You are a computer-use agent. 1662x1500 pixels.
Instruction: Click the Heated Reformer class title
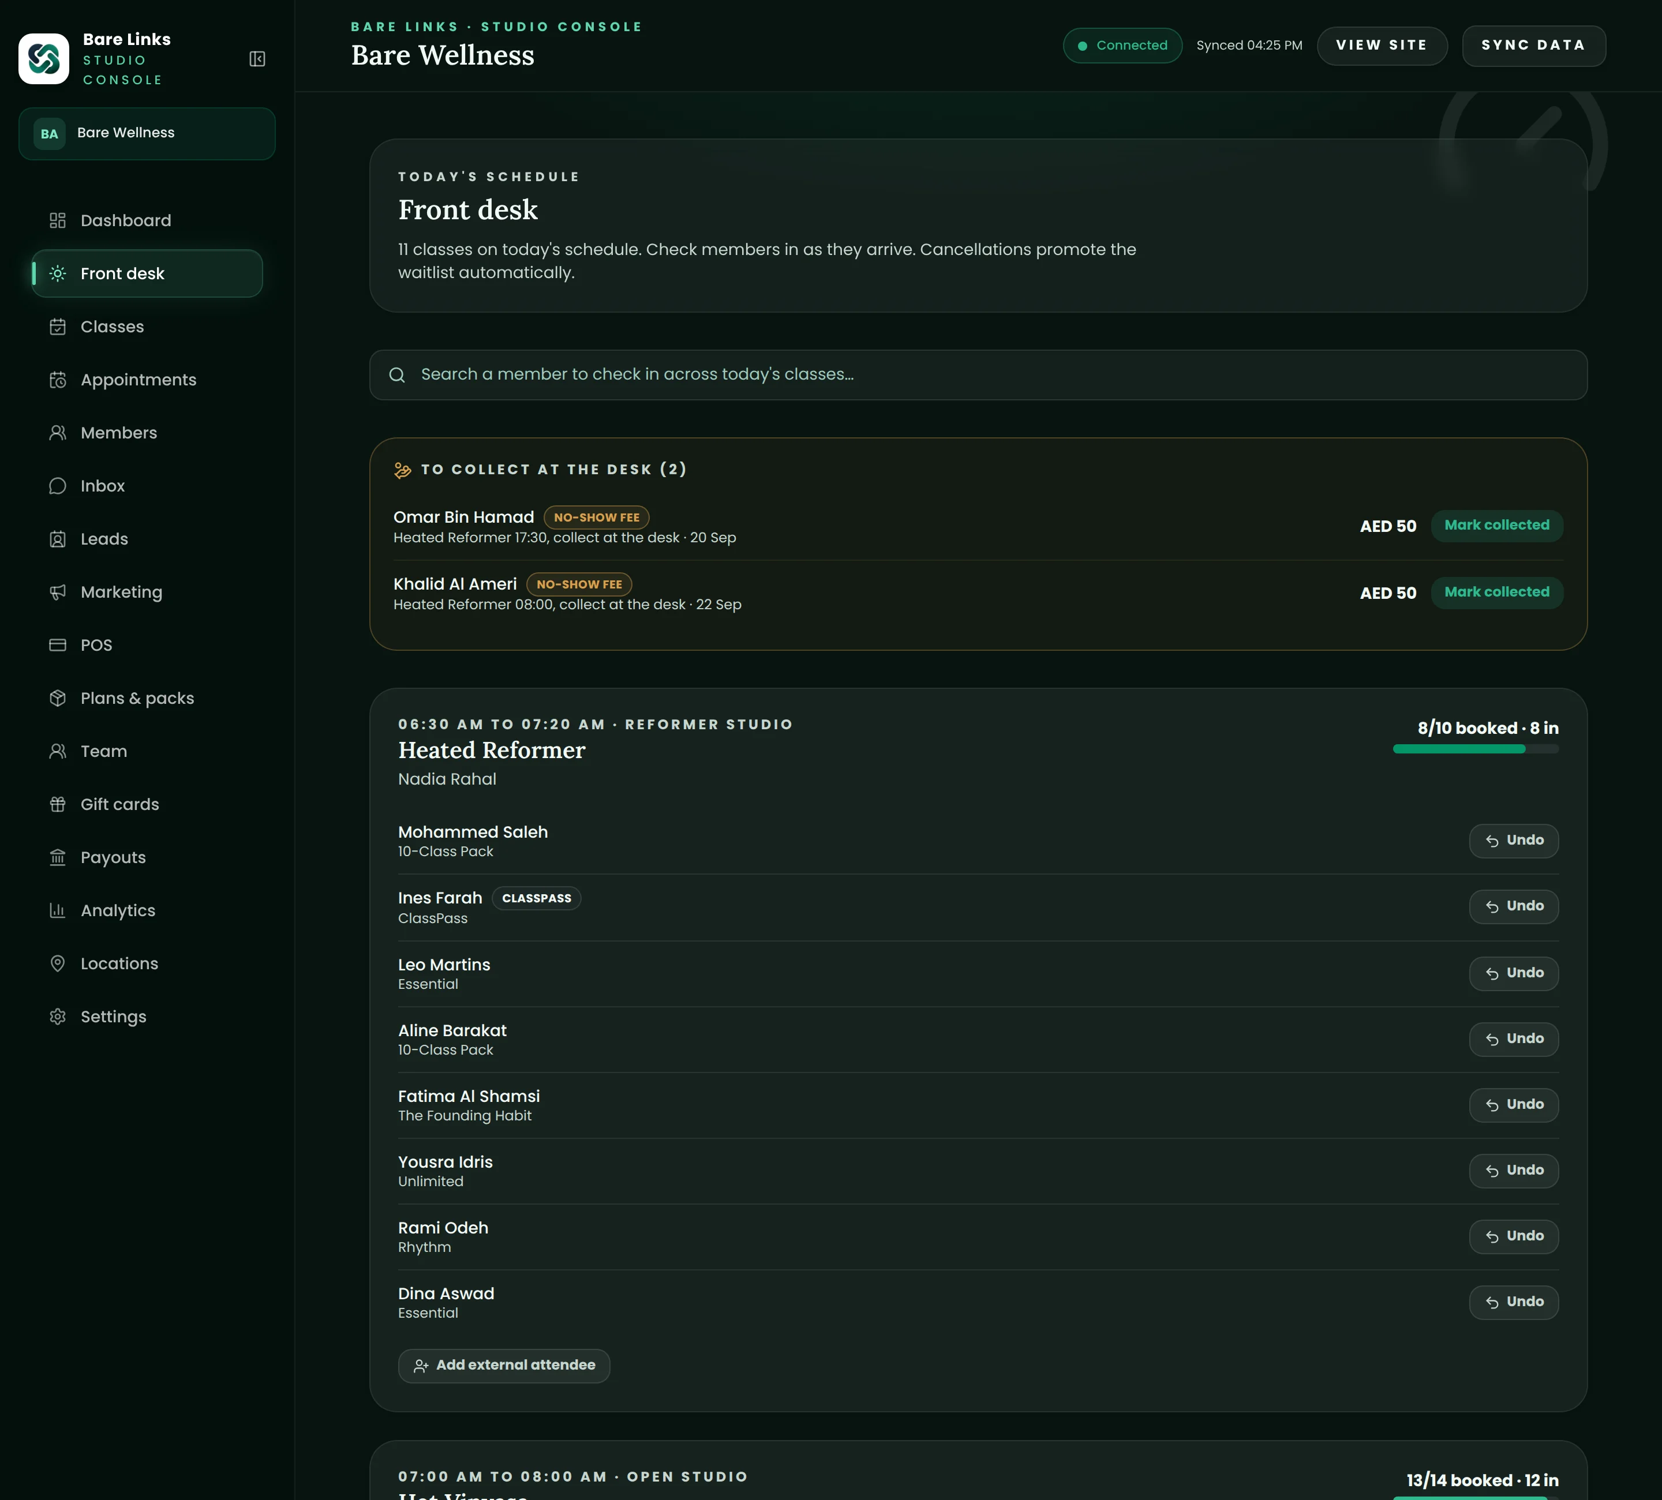[491, 750]
